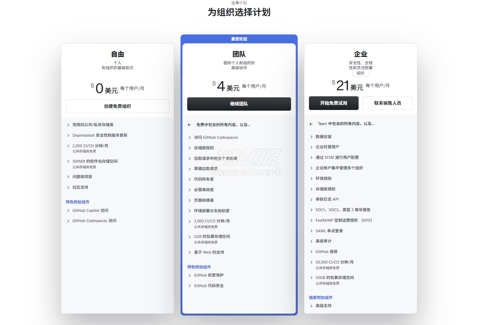Select 最受欢迎 banner on the Team plan

(x=239, y=39)
